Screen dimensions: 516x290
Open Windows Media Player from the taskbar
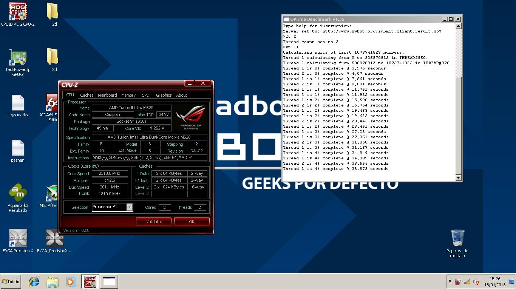(71, 282)
